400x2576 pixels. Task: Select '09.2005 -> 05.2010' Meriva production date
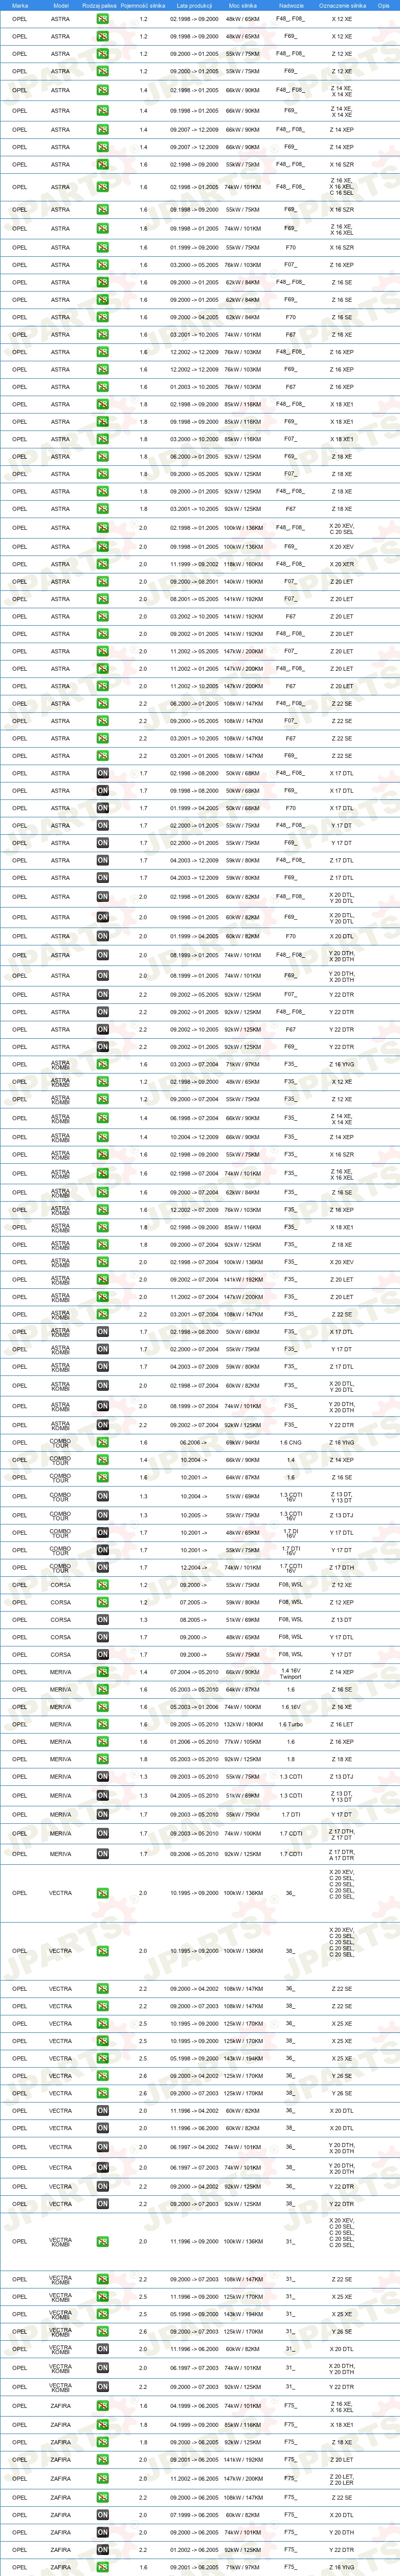tap(193, 1724)
